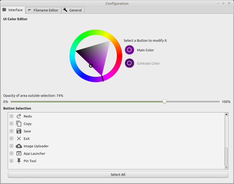Click the Copy icon in button list
Viewport: 234px width, 184px height.
tap(19, 124)
